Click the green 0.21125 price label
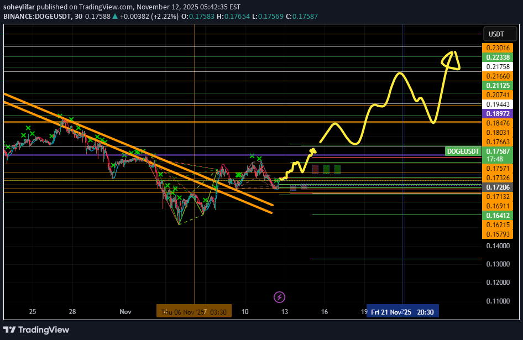The image size is (523, 340). (x=498, y=86)
